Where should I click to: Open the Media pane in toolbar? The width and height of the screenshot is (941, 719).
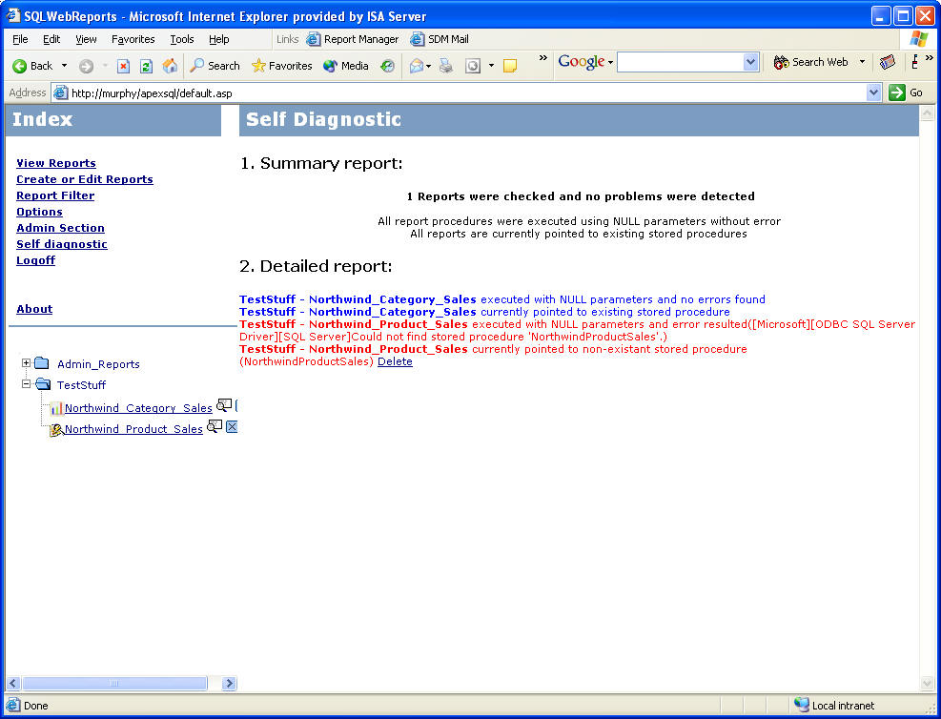tap(346, 66)
